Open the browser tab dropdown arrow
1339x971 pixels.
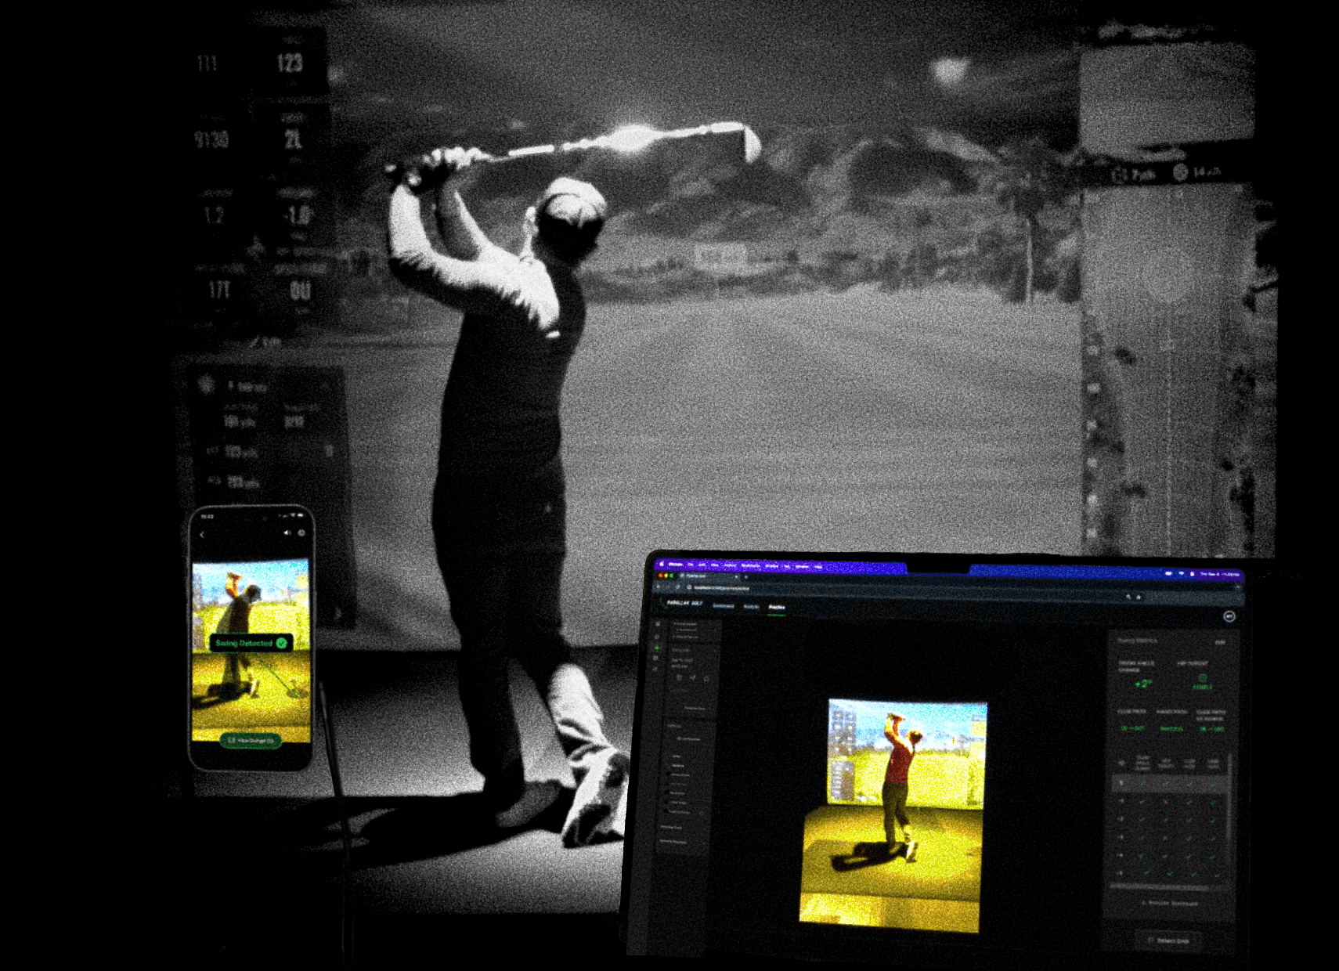coord(734,577)
